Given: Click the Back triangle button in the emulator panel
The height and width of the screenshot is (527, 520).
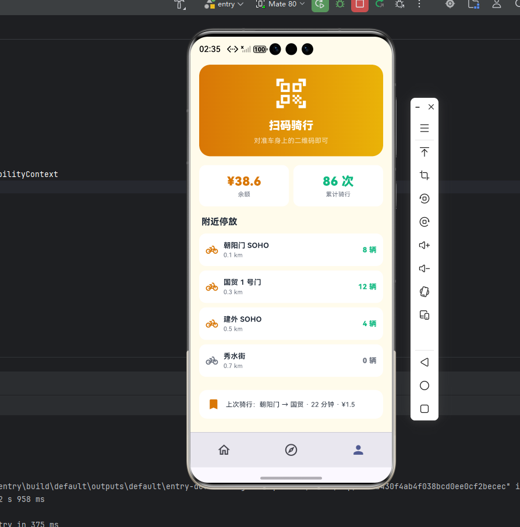Looking at the screenshot, I should coord(425,362).
